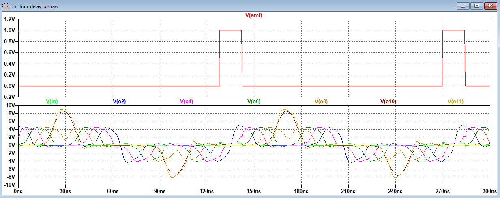
Task: Click the 90ns time axis label
Action: [x=160, y=191]
